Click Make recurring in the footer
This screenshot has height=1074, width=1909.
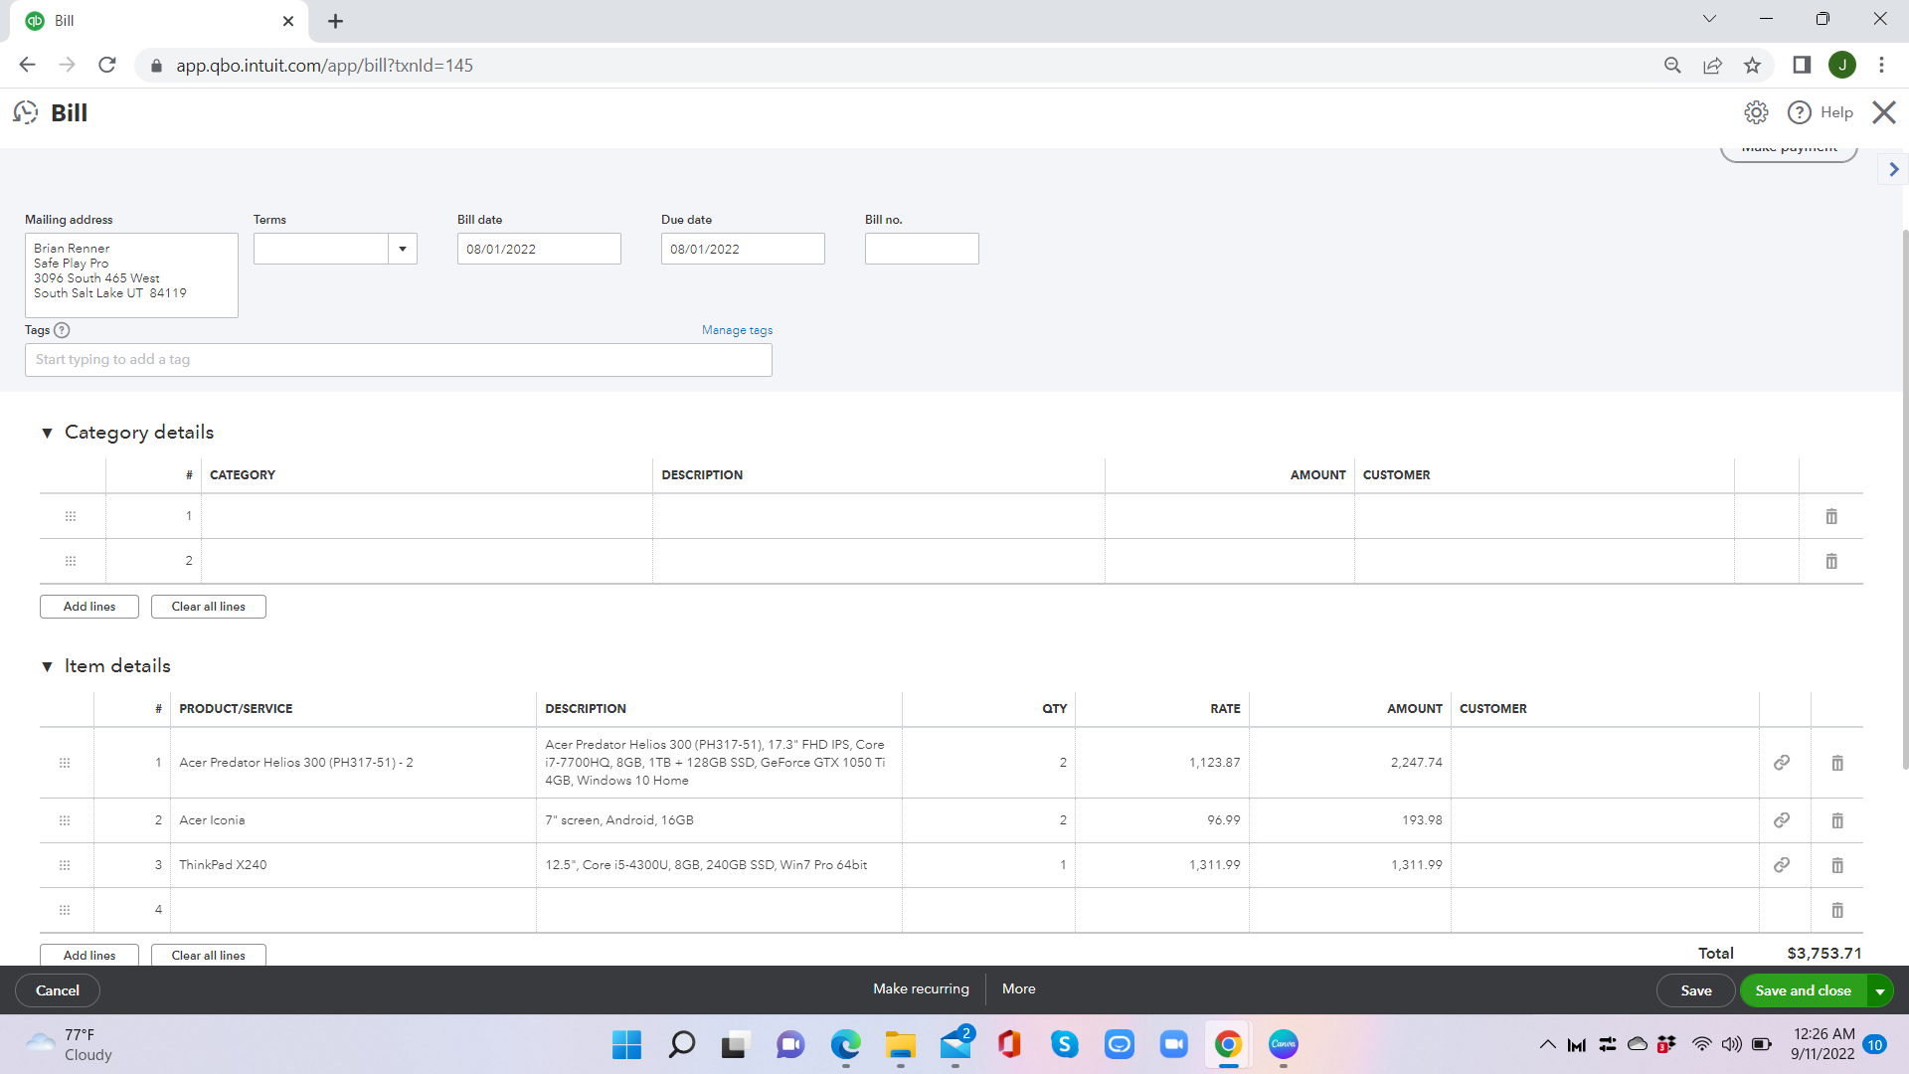coord(921,988)
